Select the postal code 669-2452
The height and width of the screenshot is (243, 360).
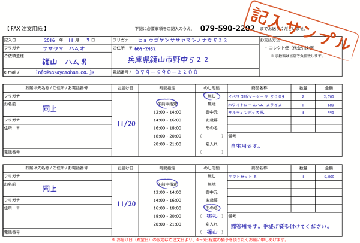coord(145,49)
